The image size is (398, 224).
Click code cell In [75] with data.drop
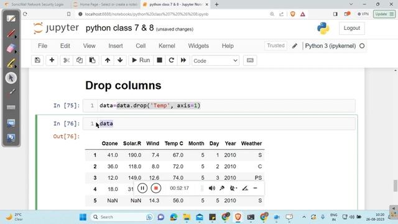coord(219,106)
